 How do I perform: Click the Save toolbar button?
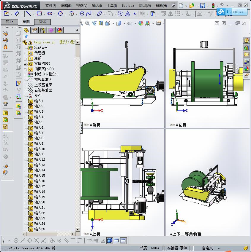click(202, 6)
